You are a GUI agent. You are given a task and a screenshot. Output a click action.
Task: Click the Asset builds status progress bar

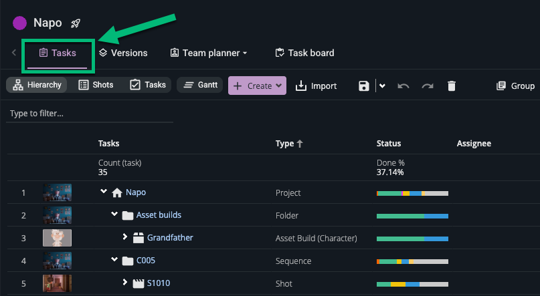(413, 216)
